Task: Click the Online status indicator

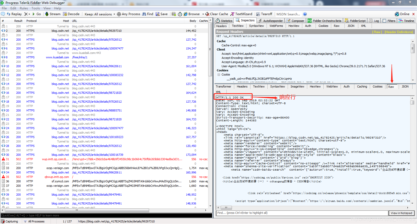Action: (x=402, y=14)
